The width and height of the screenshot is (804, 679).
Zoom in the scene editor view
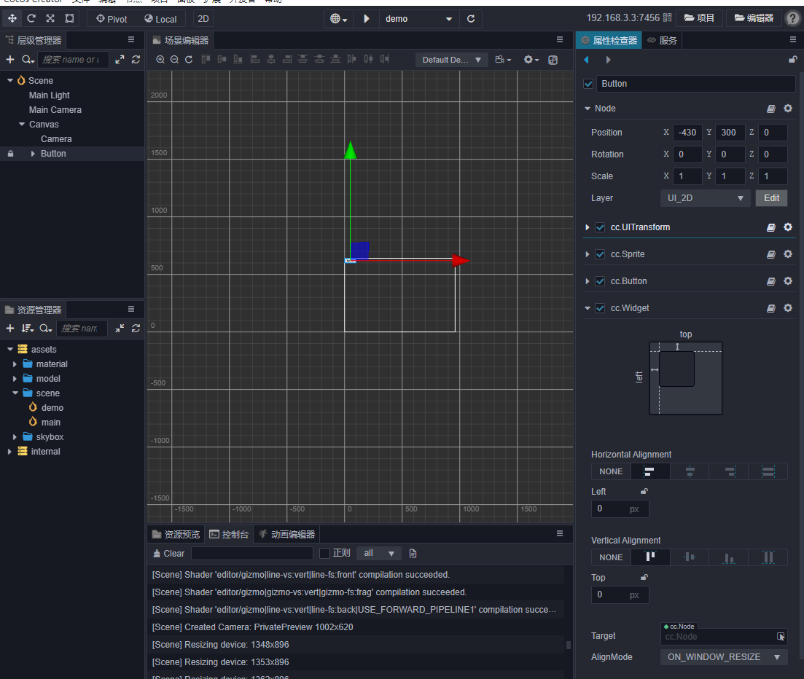[160, 60]
